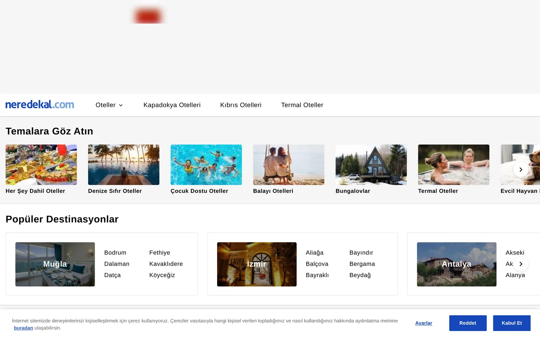540x337 pixels.
Task: Open cookie Ayarlar settings link
Action: click(x=424, y=323)
